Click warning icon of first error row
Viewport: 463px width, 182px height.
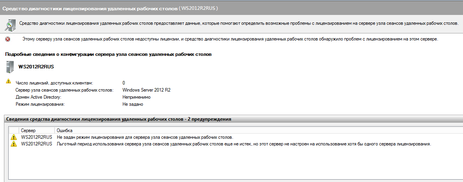click(x=13, y=138)
